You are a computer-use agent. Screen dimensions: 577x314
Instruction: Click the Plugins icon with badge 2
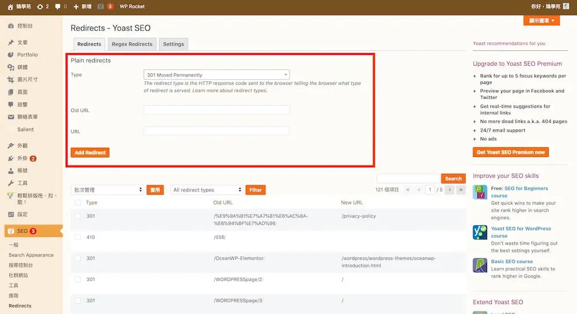(10, 158)
